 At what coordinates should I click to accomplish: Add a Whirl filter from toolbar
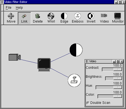click(x=51, y=18)
